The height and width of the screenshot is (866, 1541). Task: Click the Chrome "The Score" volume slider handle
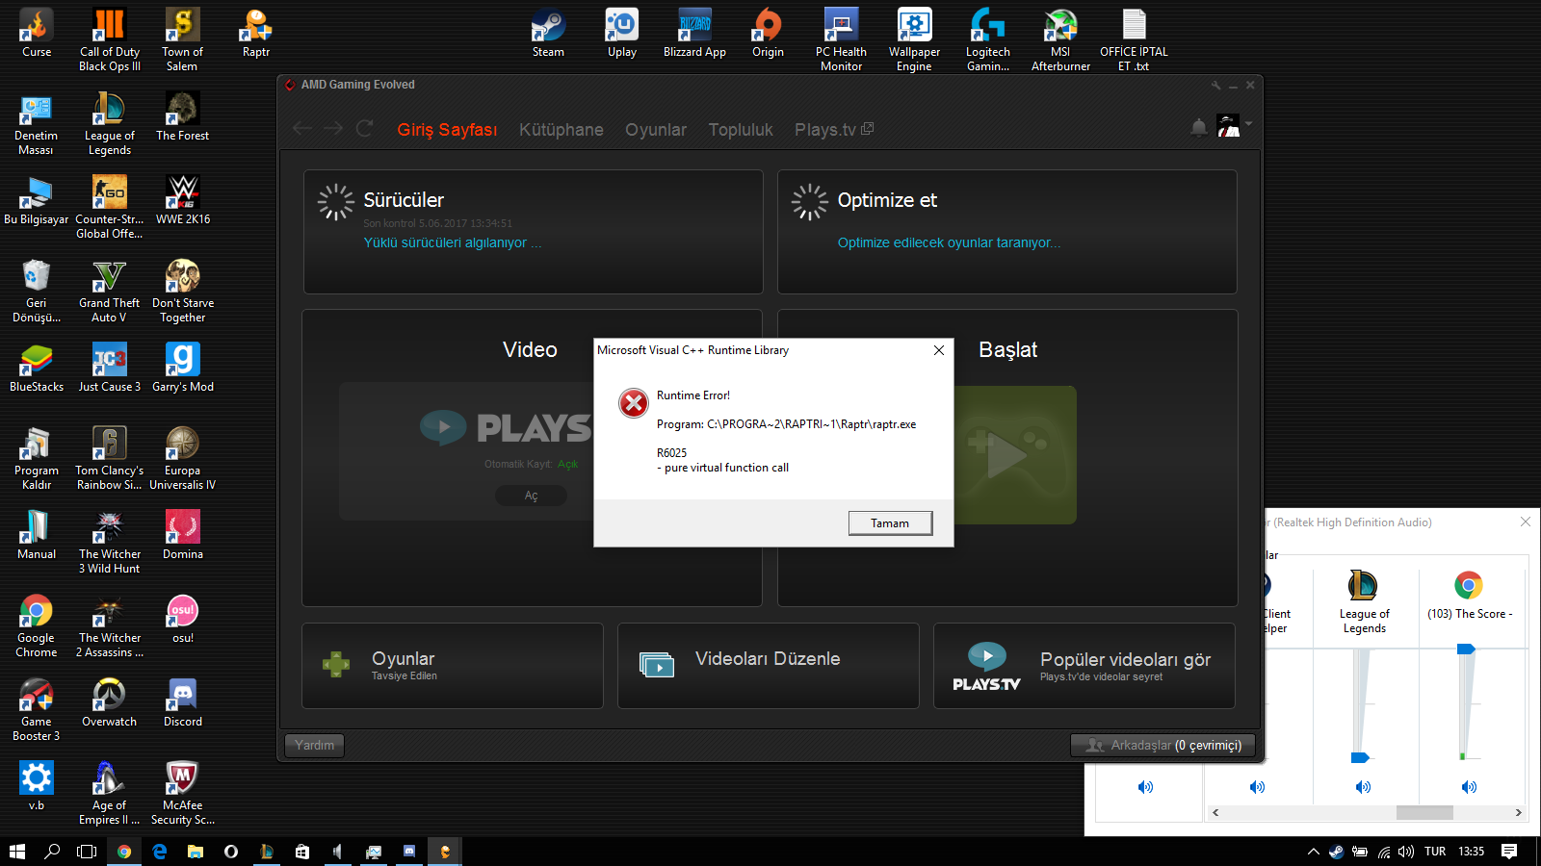click(1466, 649)
